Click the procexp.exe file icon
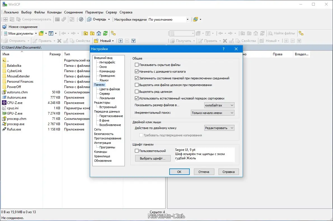This screenshot has height=221, width=333. click(4, 124)
